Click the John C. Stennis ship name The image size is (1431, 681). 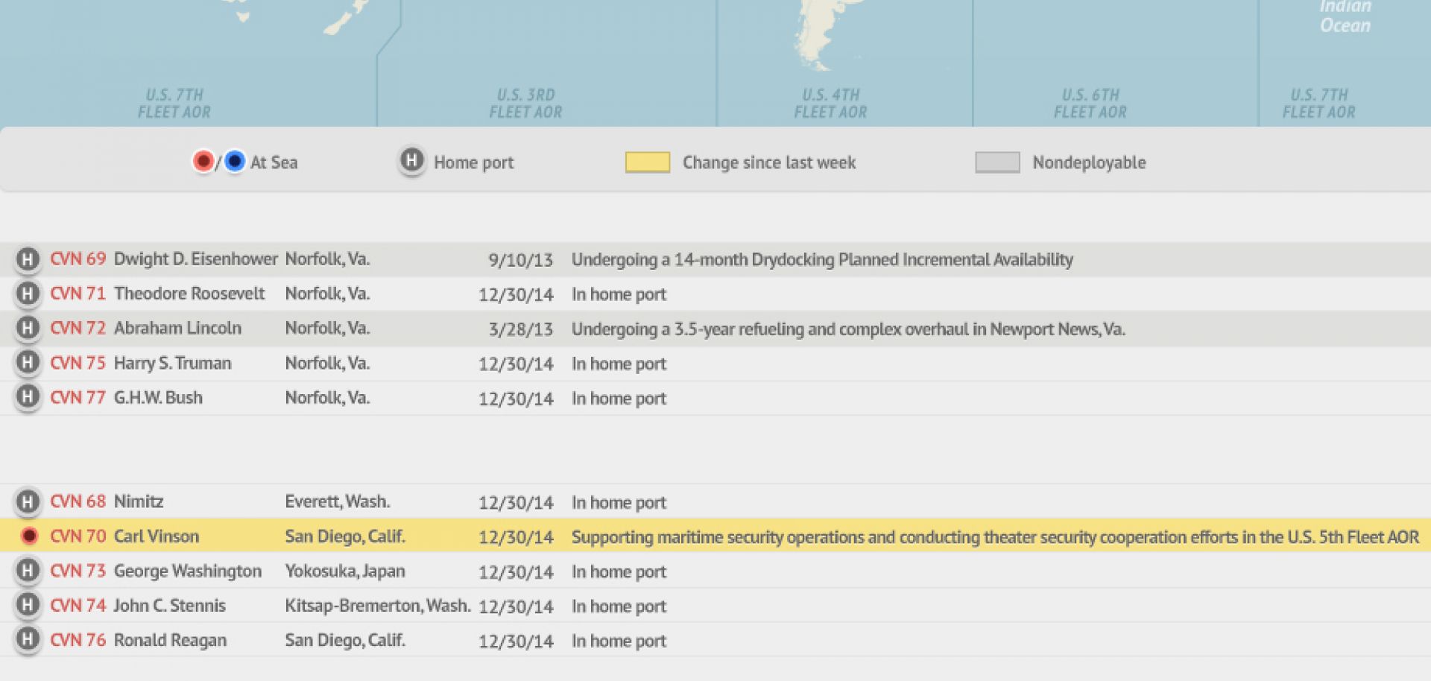169,605
